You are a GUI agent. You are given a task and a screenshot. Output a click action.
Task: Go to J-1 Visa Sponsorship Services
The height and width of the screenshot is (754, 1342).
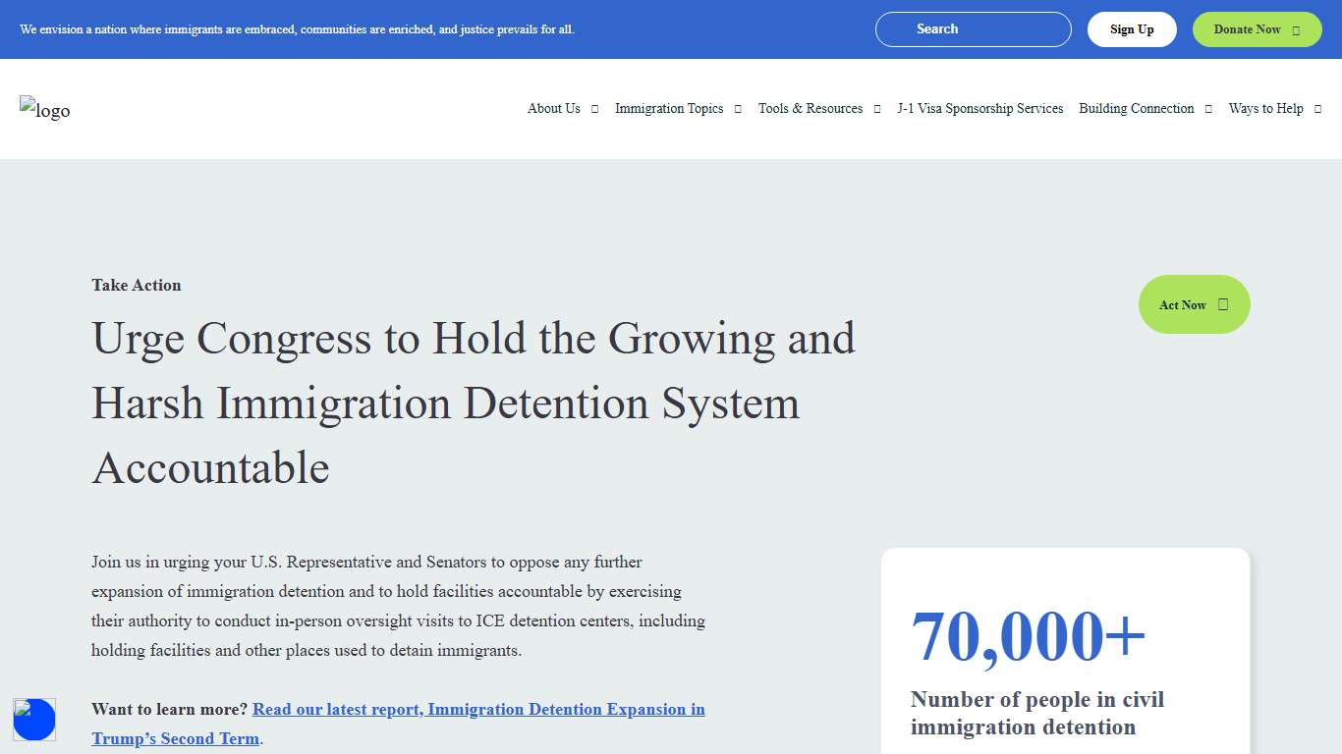(x=979, y=109)
